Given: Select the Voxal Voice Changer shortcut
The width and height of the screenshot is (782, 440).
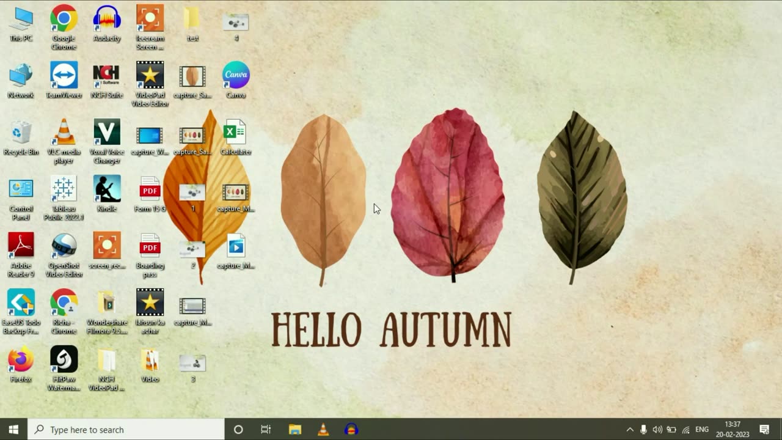Looking at the screenshot, I should [x=107, y=141].
